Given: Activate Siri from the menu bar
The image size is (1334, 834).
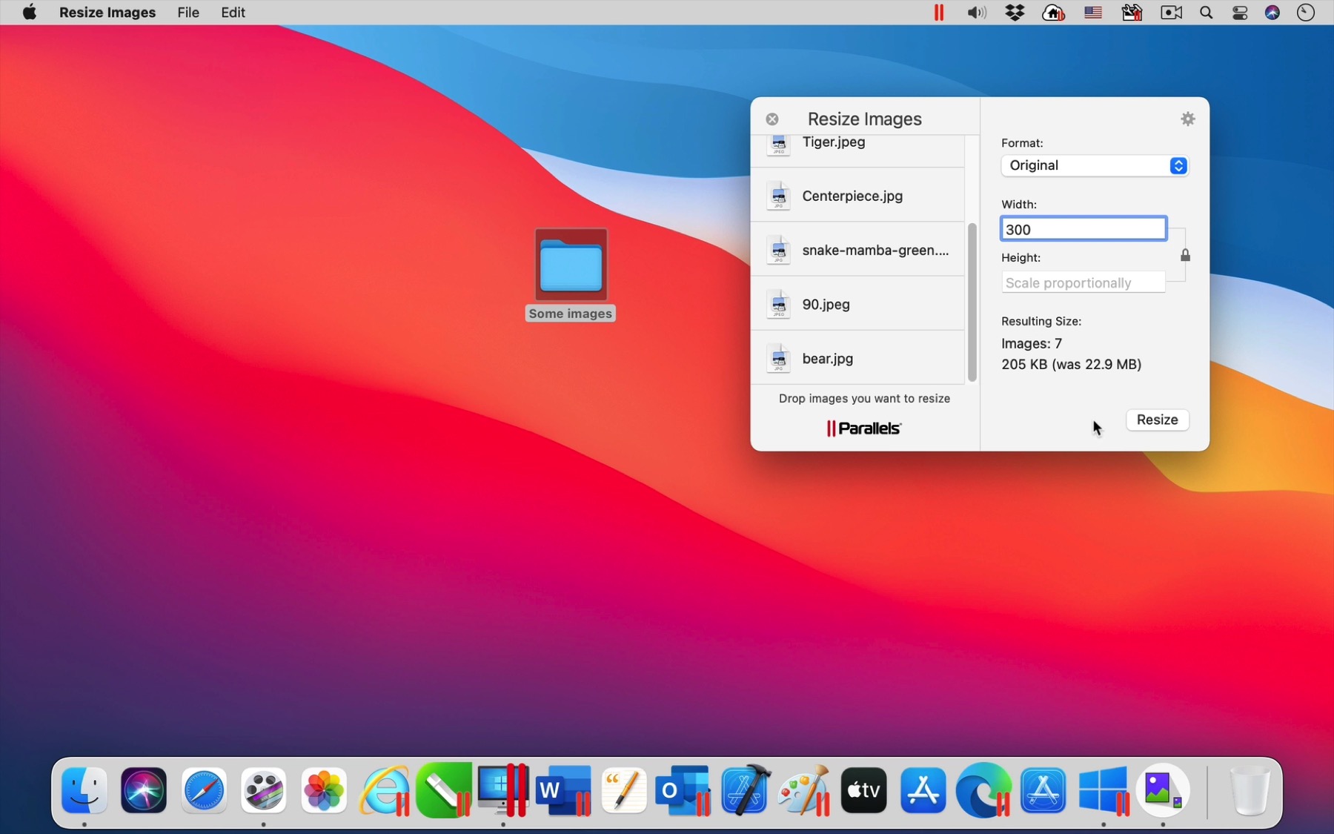Looking at the screenshot, I should point(1272,13).
